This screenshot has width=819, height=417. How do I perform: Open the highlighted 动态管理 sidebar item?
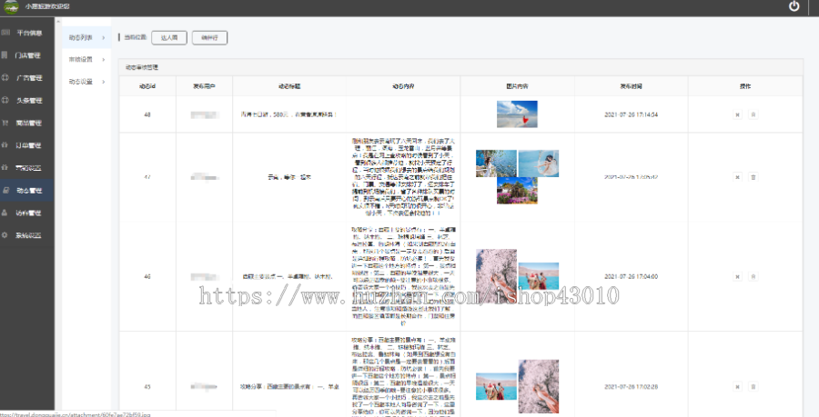coord(27,190)
